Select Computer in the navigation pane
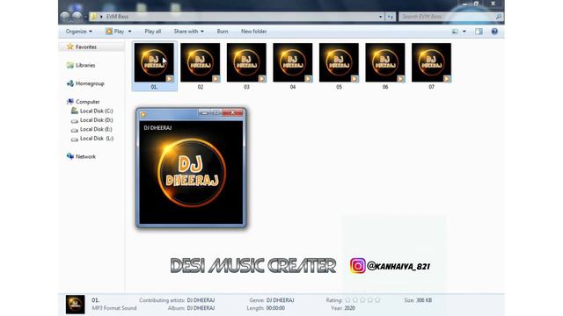 click(x=88, y=102)
